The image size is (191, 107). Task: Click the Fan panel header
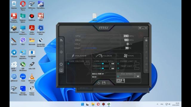[x=129, y=56]
